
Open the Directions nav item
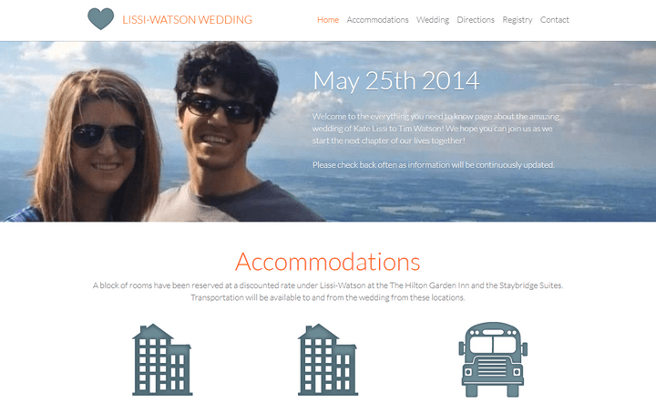(476, 20)
